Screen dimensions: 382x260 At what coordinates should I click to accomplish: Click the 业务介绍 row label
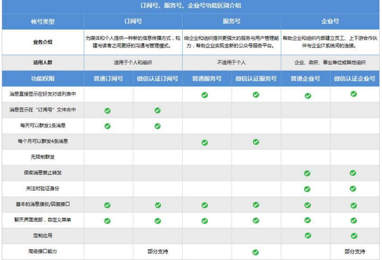(x=43, y=42)
